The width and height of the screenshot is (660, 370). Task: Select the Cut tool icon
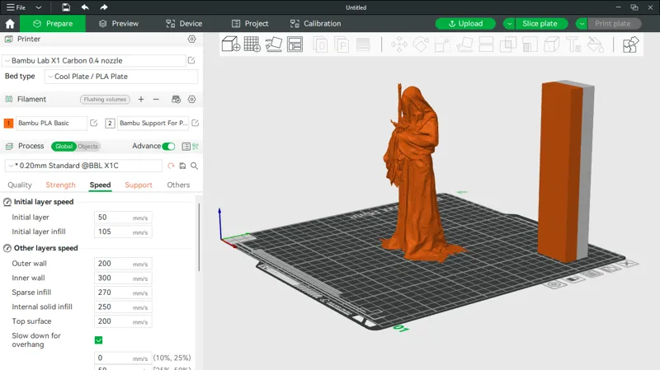coord(486,44)
